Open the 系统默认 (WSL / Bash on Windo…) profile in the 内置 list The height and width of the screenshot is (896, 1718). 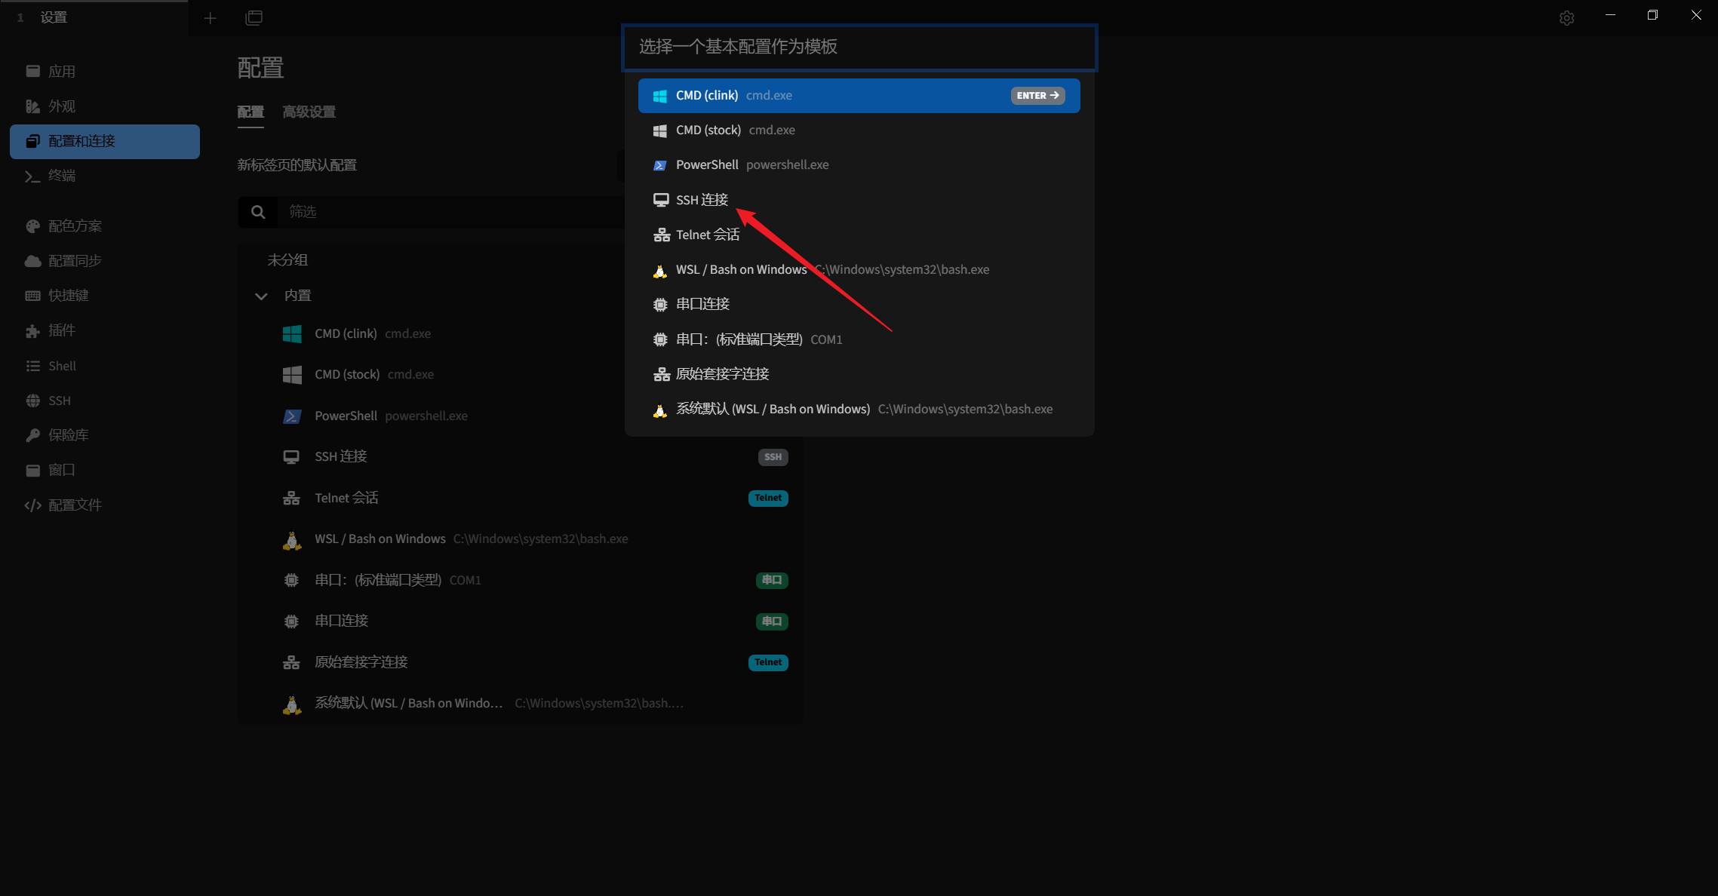(521, 704)
